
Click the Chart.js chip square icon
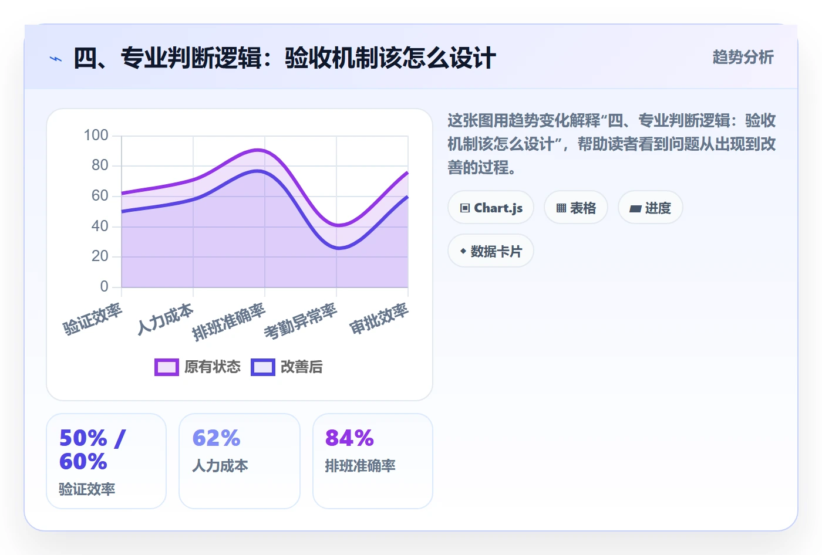tap(465, 208)
